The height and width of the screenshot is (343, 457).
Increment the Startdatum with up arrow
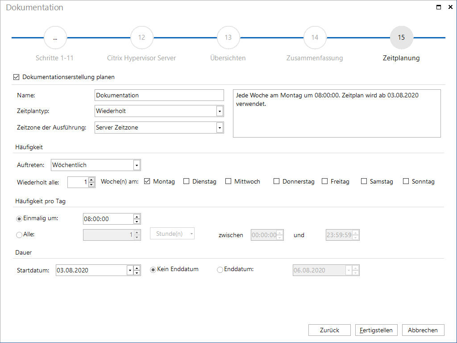pyautogui.click(x=137, y=268)
